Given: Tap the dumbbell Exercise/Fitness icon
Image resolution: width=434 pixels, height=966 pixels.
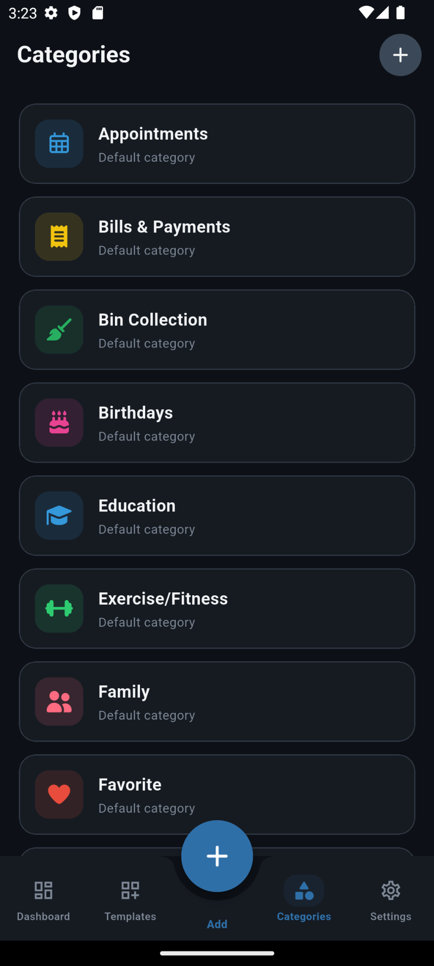Looking at the screenshot, I should pos(59,608).
